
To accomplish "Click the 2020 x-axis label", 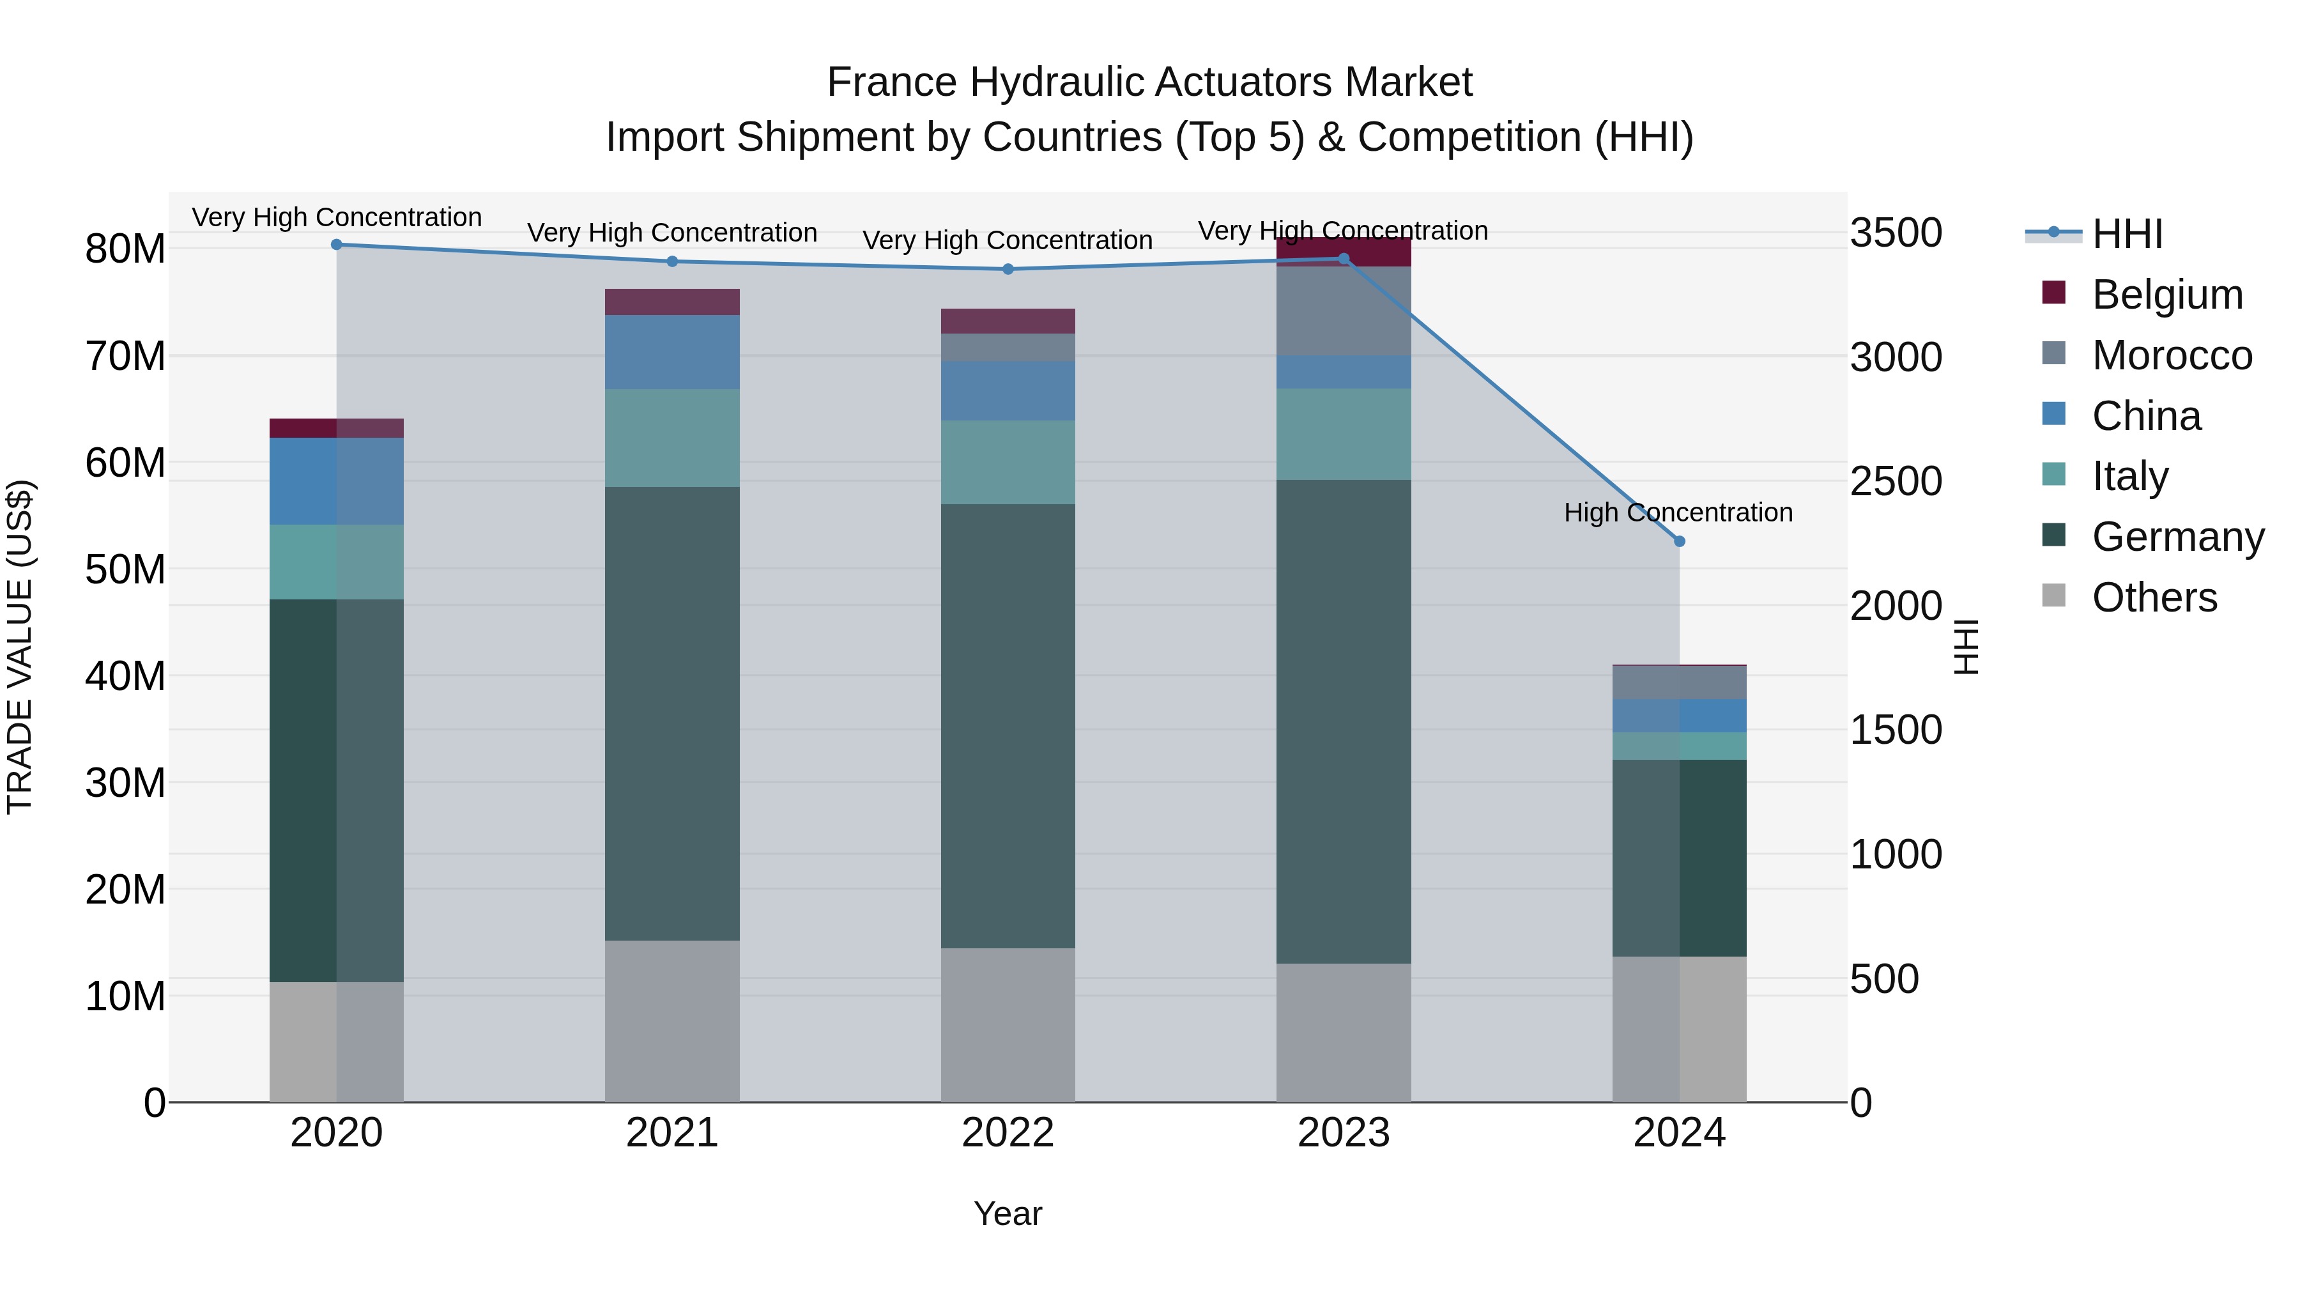I will coord(337,1133).
